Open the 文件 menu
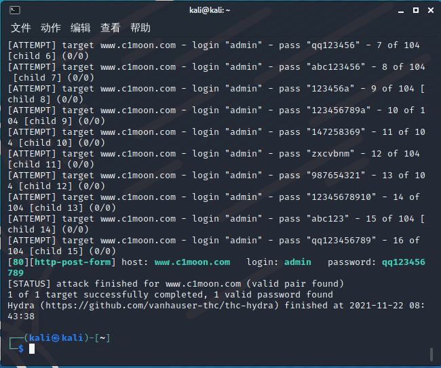 coord(21,28)
